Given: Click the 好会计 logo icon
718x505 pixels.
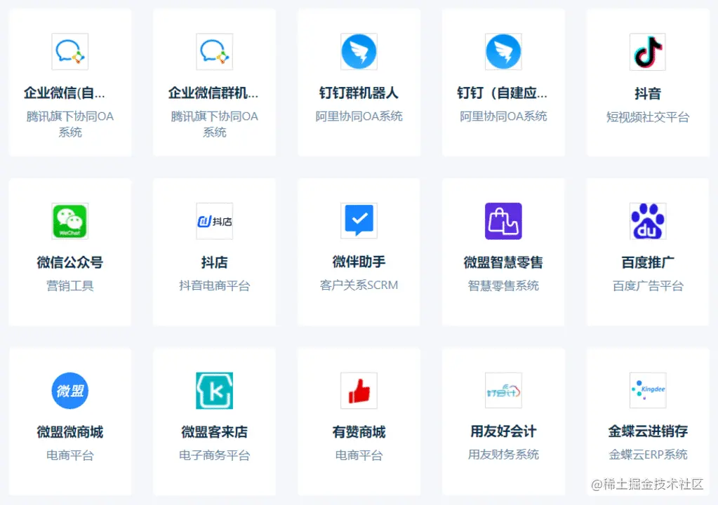Looking at the screenshot, I should [x=503, y=391].
